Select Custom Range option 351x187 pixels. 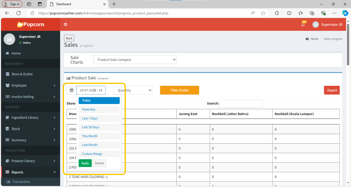point(99,154)
